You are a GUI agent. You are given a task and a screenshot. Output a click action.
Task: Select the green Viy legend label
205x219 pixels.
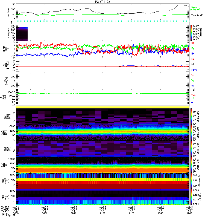click(x=193, y=80)
